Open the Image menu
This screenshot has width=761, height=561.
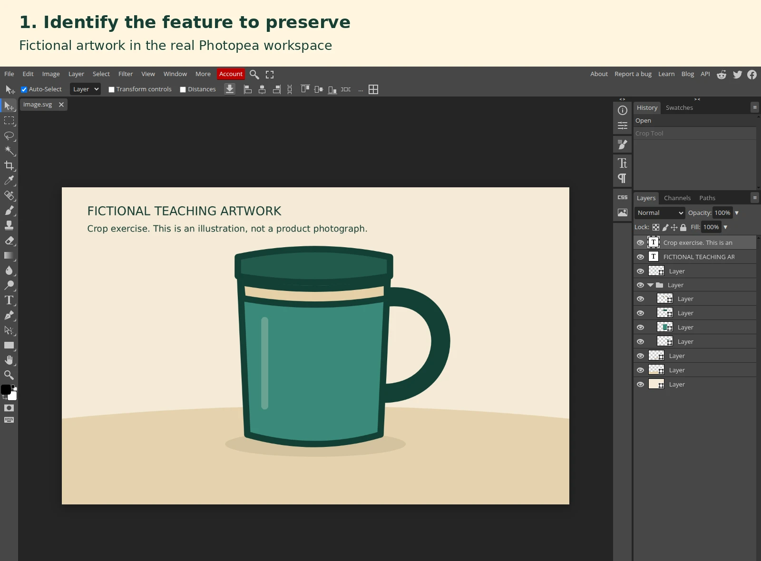pos(51,74)
